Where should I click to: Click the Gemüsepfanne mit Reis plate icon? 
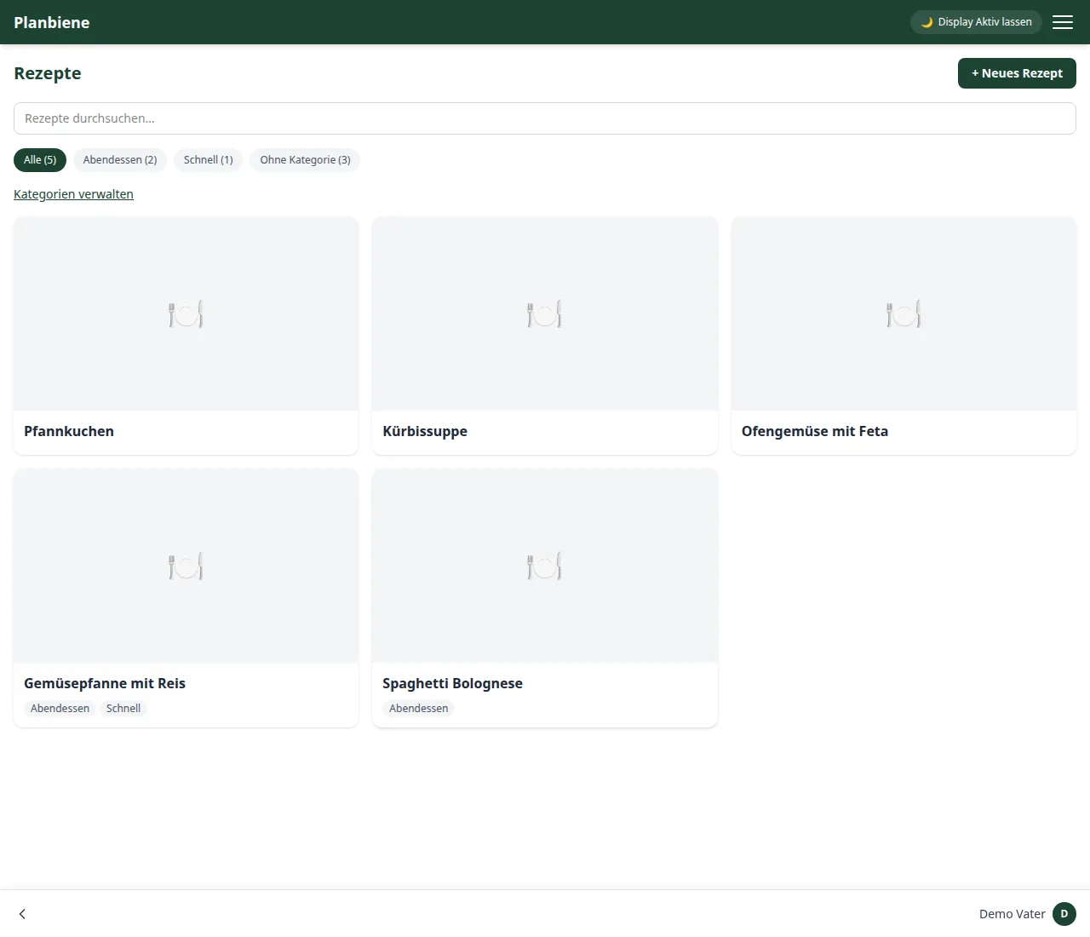pos(186,566)
